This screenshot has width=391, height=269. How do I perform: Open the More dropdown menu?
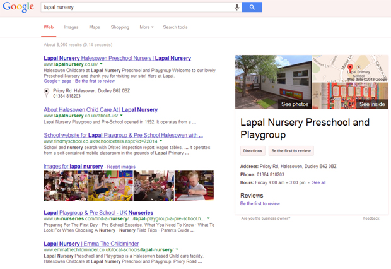[146, 27]
